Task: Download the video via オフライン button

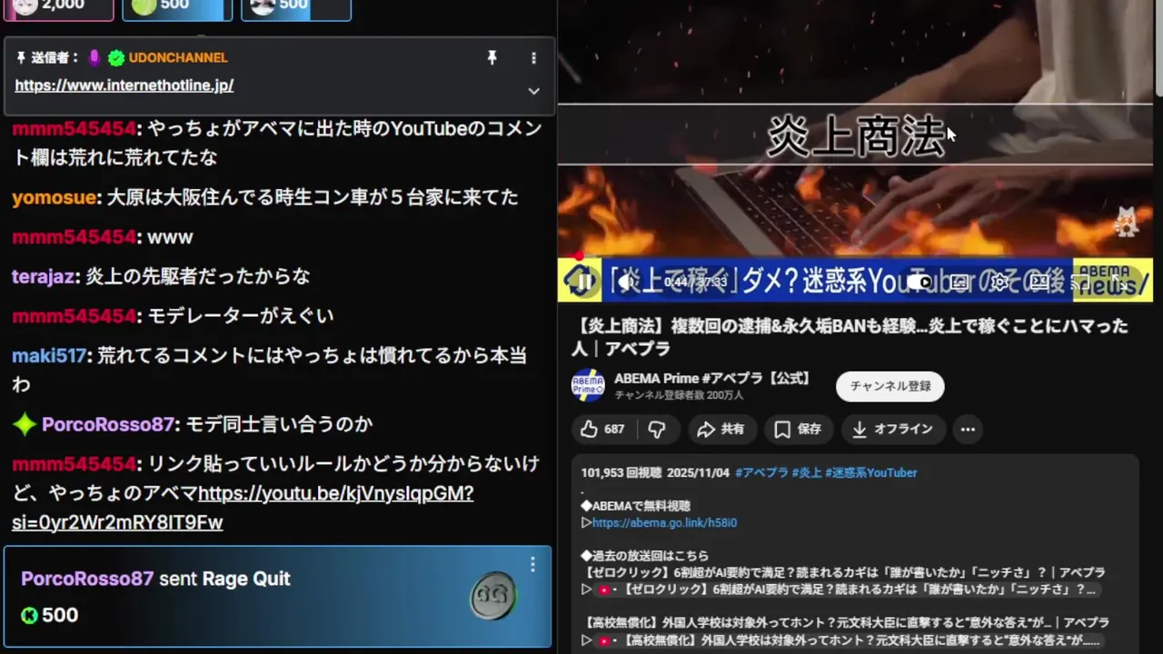Action: pos(892,429)
